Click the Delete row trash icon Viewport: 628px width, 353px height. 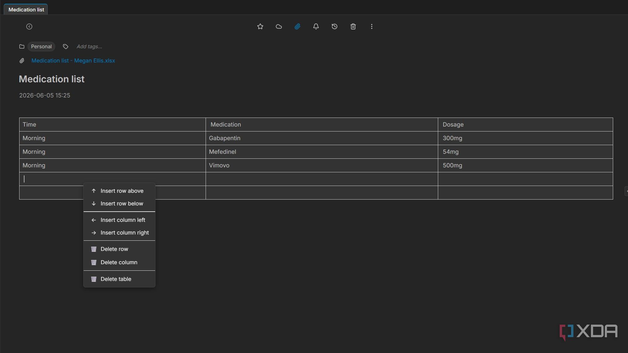tap(94, 249)
